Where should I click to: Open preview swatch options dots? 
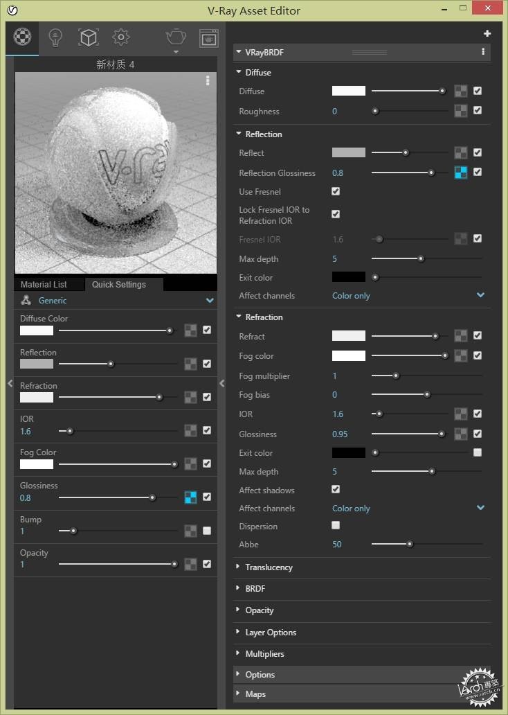(208, 80)
